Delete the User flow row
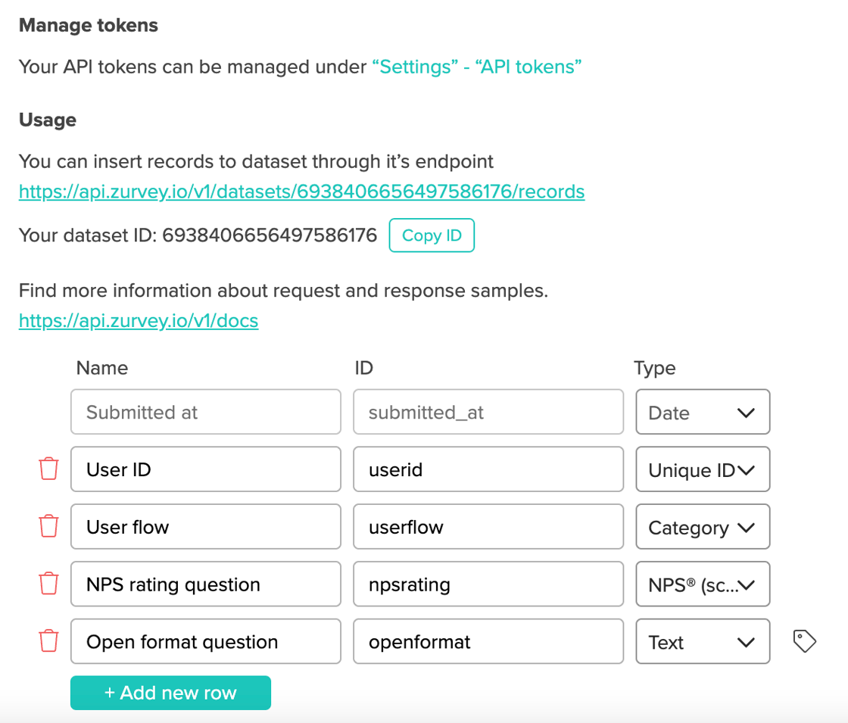Viewport: 848px width, 723px height. (x=48, y=526)
